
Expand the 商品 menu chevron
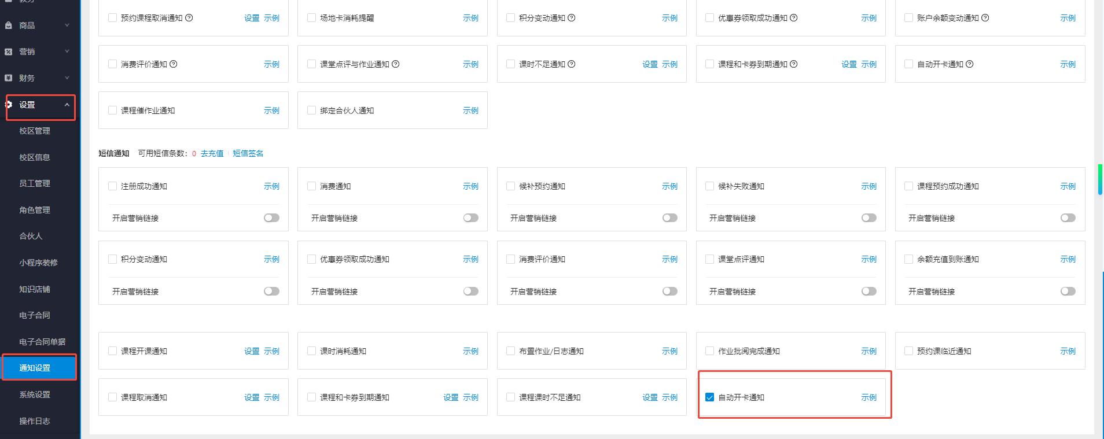click(x=67, y=25)
